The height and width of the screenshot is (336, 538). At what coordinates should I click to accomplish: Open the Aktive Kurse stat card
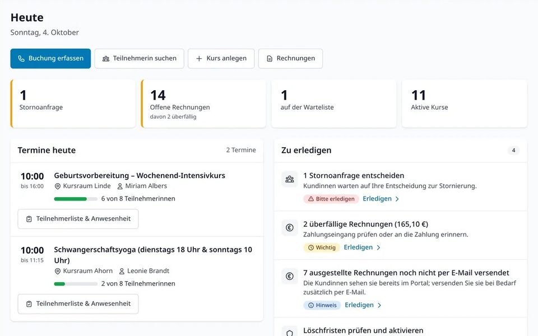coord(464,104)
